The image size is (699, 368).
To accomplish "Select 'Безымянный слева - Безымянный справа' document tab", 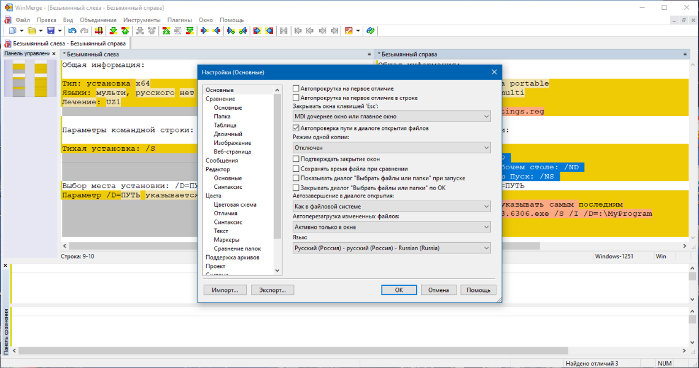I will [66, 44].
